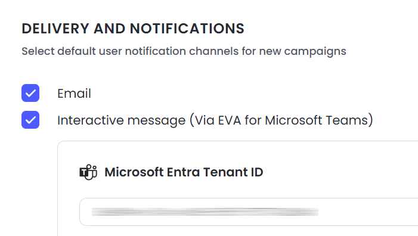Click the checkmark beside Interactive message
The width and height of the screenshot is (418, 236).
[30, 120]
